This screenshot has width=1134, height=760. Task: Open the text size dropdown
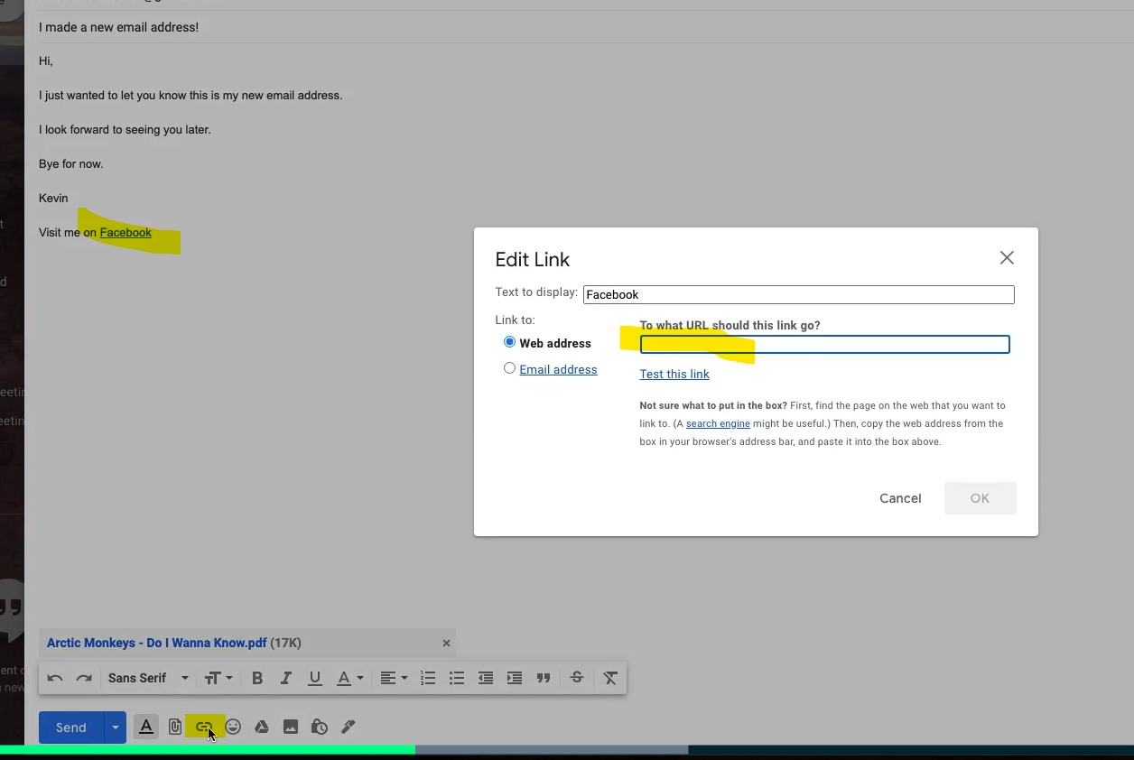click(x=218, y=678)
